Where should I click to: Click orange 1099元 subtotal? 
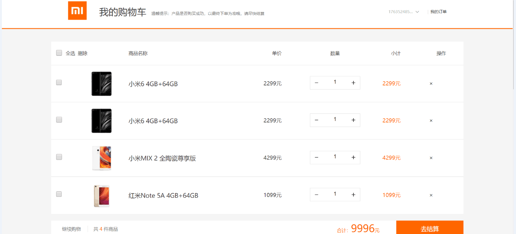tap(392, 195)
